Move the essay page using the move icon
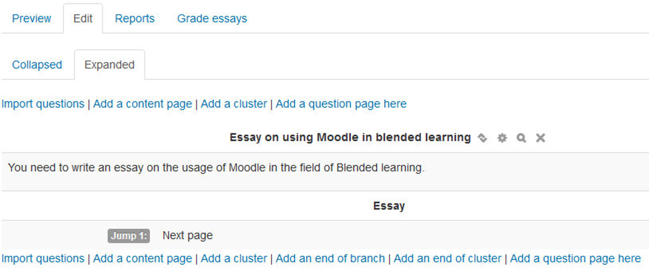Viewport: 649px width, 275px height. 483,138
